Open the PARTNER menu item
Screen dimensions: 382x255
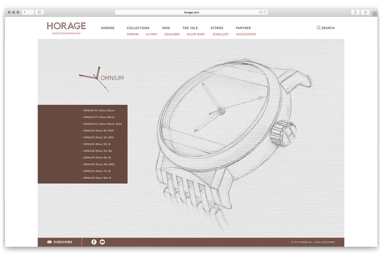243,28
